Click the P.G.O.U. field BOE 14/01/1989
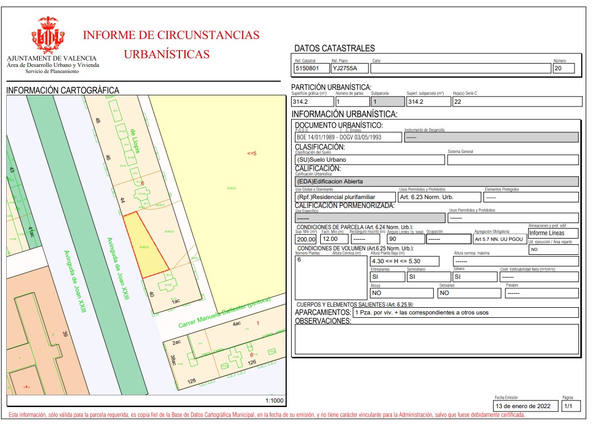Screen dimensions: 598x426 pos(349,137)
